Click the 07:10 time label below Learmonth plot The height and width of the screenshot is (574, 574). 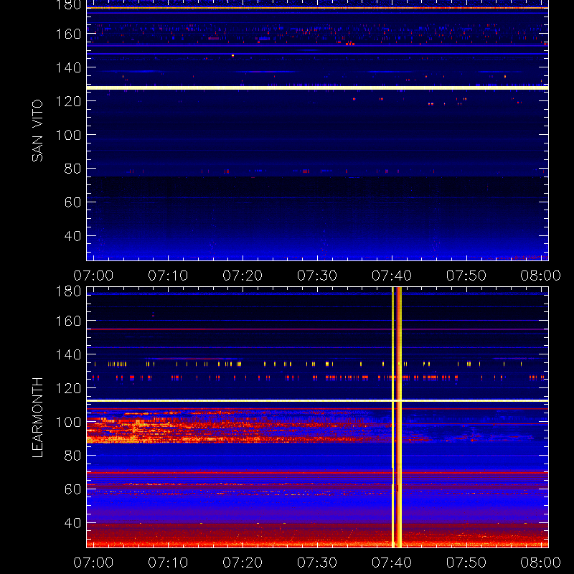pyautogui.click(x=168, y=563)
